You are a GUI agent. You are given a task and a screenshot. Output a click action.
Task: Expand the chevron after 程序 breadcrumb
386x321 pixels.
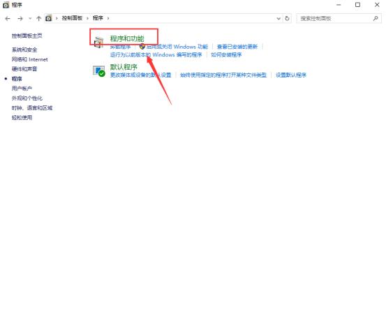tap(108, 18)
